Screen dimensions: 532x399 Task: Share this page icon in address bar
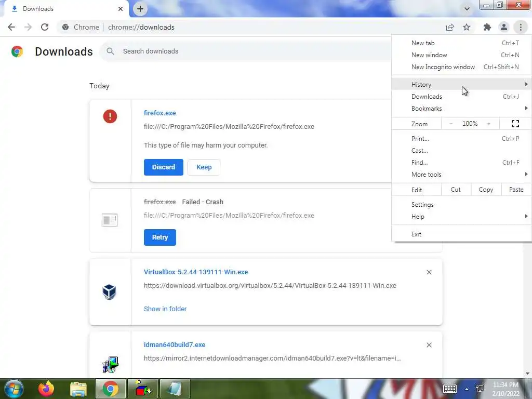click(x=450, y=27)
